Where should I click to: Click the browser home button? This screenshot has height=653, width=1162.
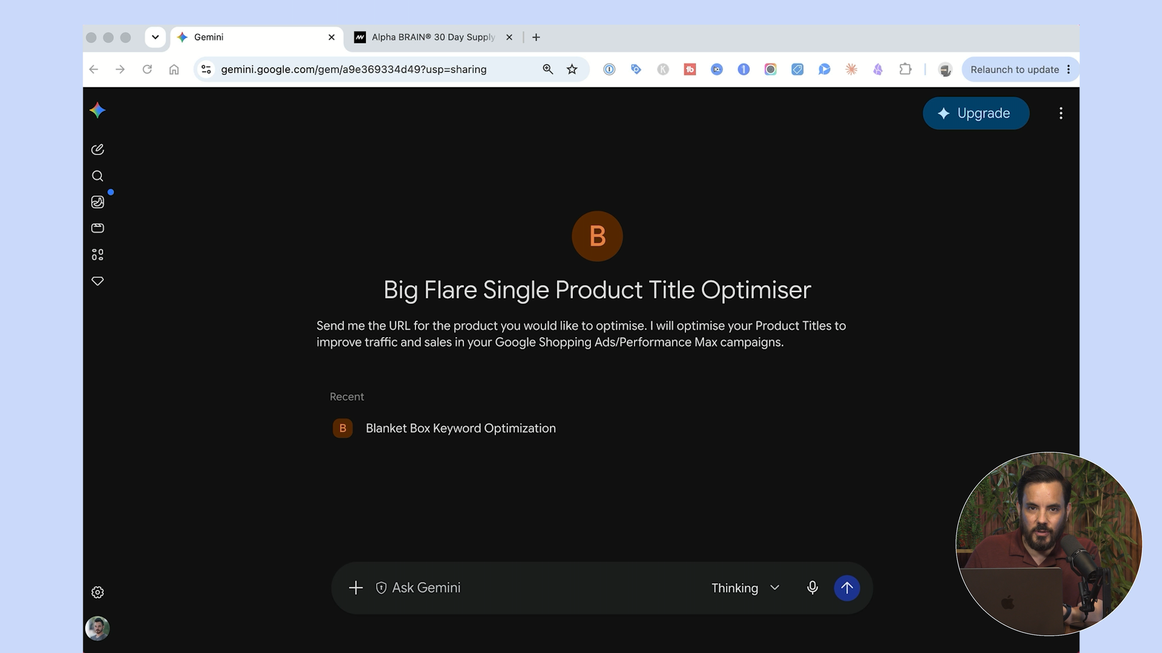click(x=174, y=69)
